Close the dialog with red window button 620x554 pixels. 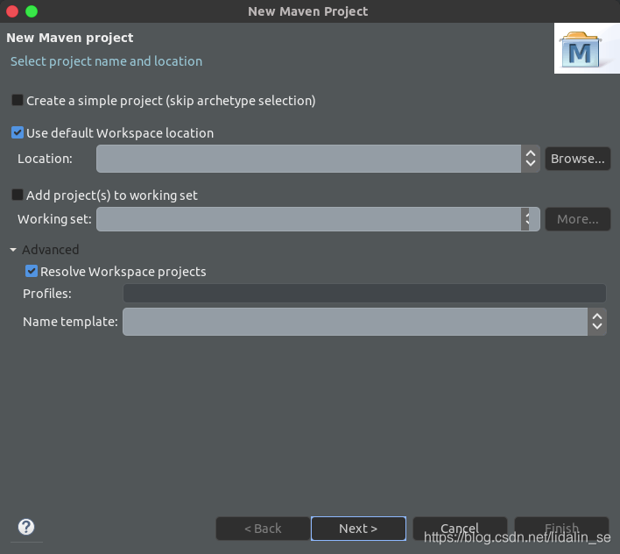tap(12, 11)
